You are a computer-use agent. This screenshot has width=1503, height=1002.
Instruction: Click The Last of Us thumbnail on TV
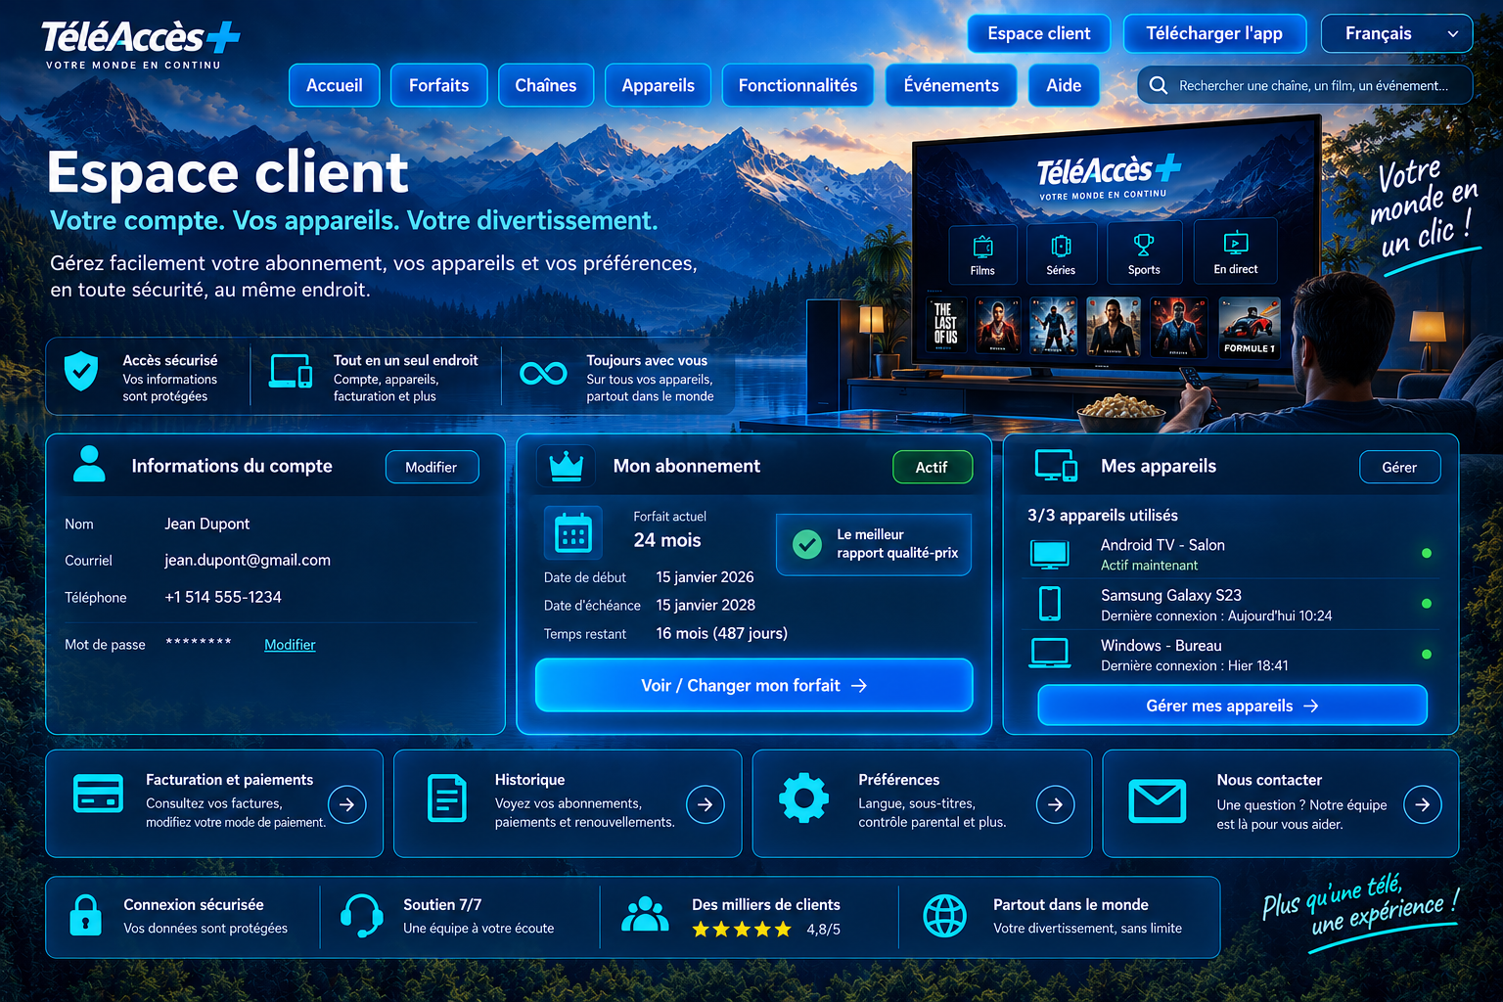[945, 325]
